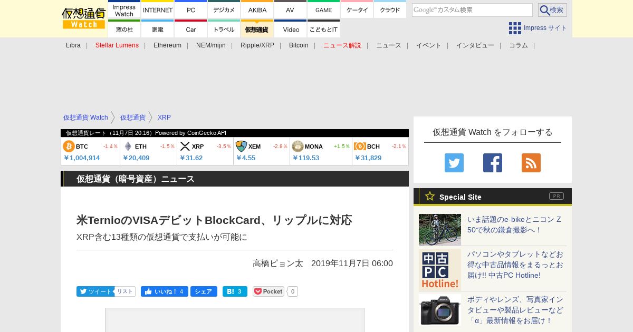
Task: Focus the Google カスタム検索 search field
Action: click(472, 10)
